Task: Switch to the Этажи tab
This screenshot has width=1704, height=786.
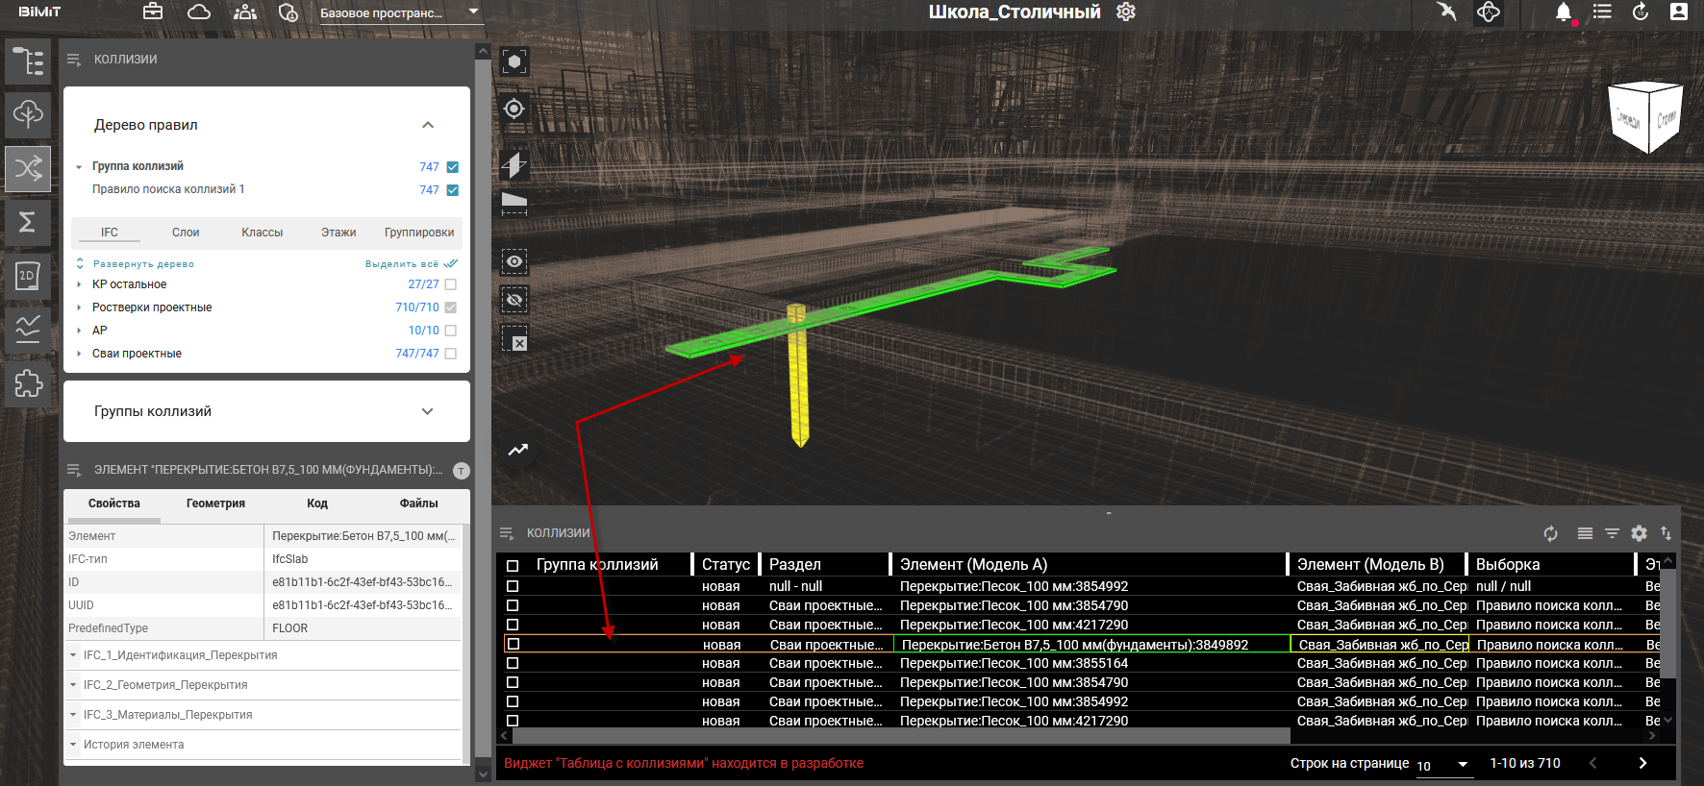Action: coord(338,233)
